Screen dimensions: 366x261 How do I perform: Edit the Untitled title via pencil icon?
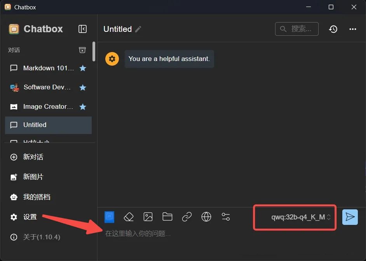coord(138,29)
